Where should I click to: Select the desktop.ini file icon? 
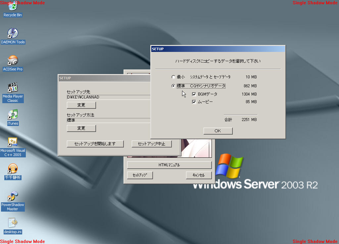(x=13, y=226)
